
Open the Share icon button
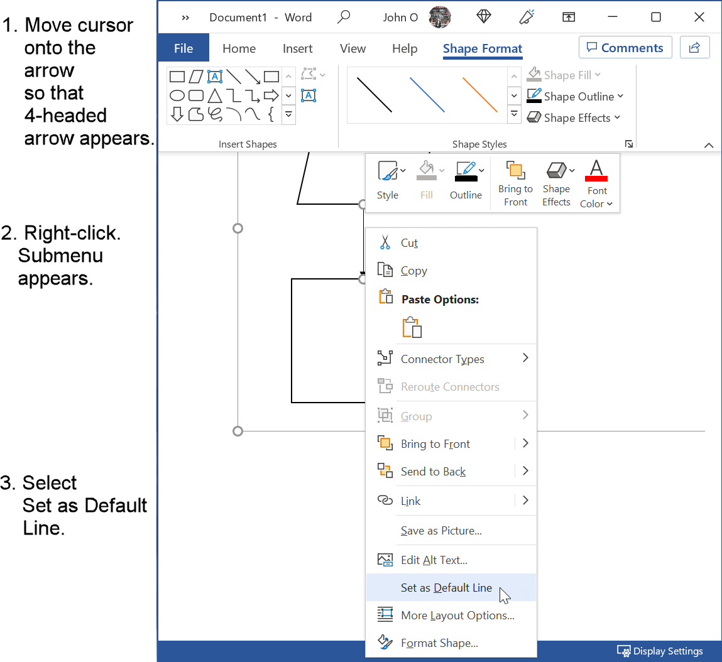tap(694, 48)
